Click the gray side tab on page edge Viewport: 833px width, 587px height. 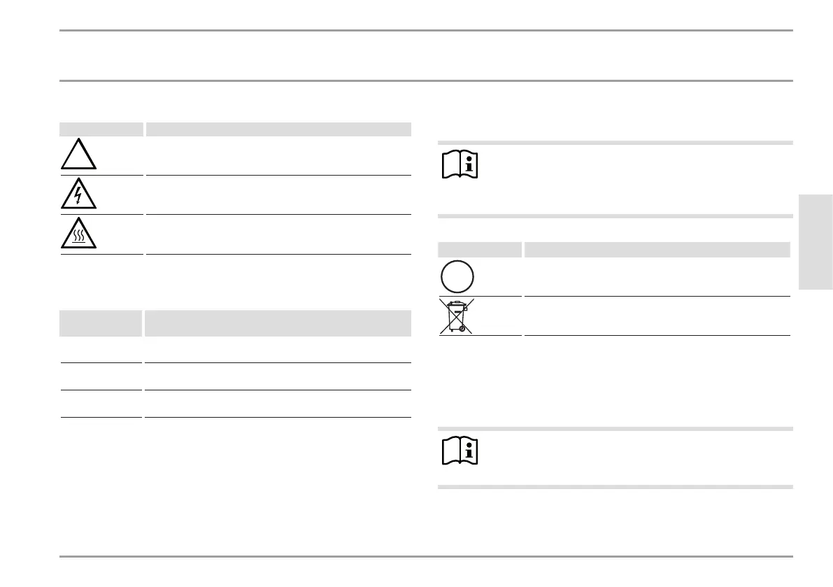(816, 241)
